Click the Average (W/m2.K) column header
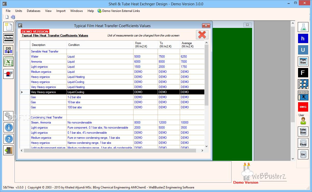Image resolution: width=312 pixels, height=192 pixels. [x=192, y=45]
